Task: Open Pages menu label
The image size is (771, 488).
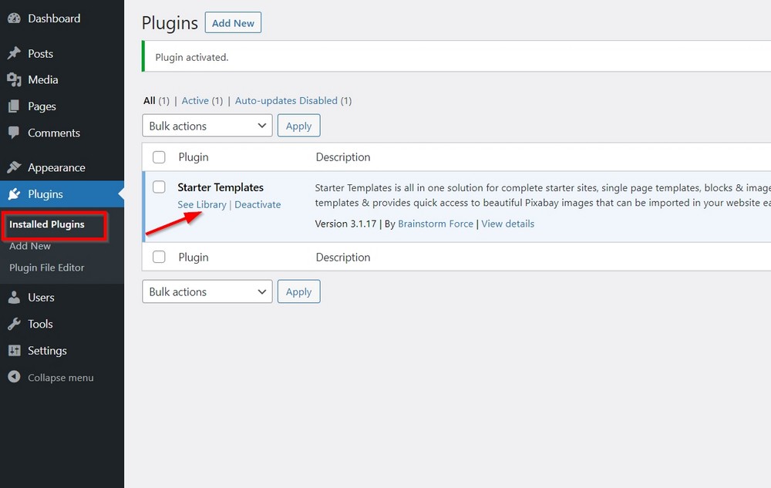Action: pyautogui.click(x=42, y=106)
